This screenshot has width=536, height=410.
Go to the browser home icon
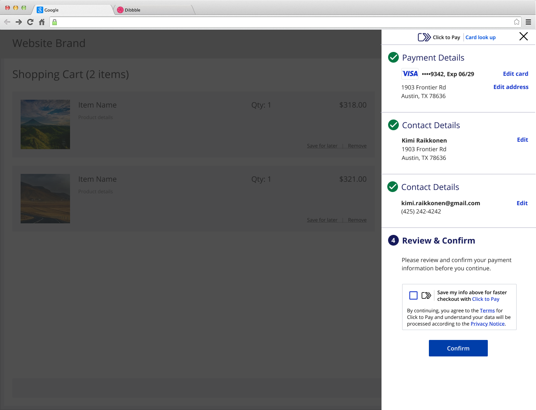[42, 22]
